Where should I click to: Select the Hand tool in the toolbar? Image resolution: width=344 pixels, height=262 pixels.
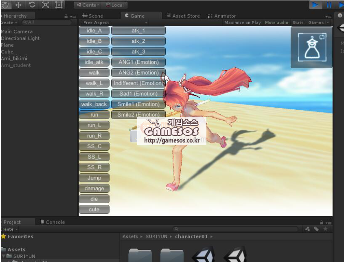[5, 5]
